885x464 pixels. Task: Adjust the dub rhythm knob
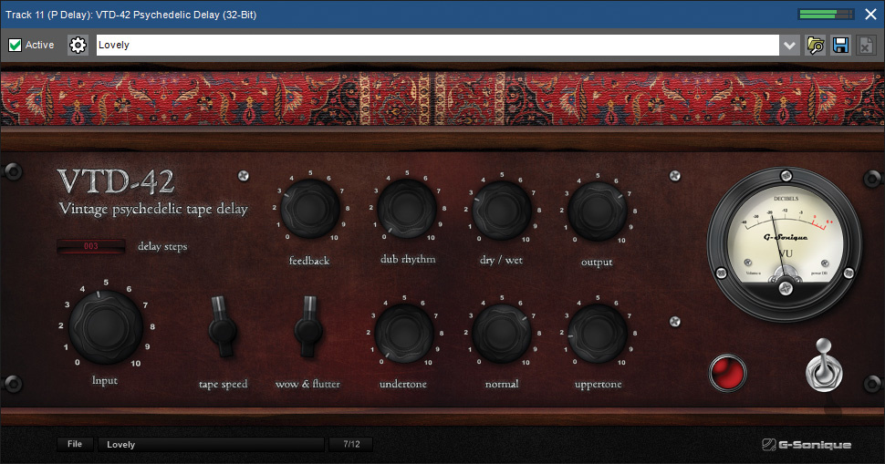tap(406, 209)
